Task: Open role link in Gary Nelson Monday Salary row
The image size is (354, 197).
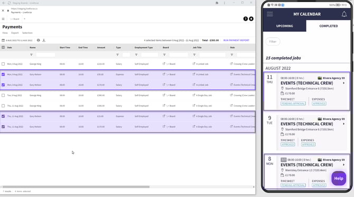Action: pos(231,85)
